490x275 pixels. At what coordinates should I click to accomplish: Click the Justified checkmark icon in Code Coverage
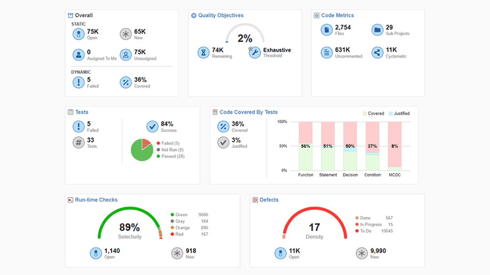[x=223, y=142]
